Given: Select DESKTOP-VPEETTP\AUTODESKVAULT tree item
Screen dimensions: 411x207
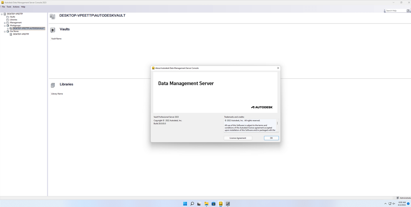Looking at the screenshot, I should pos(29,28).
